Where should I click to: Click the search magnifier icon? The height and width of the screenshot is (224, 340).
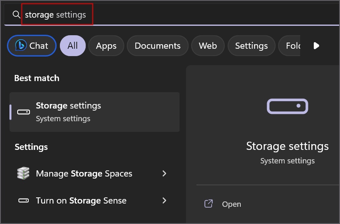(16, 15)
